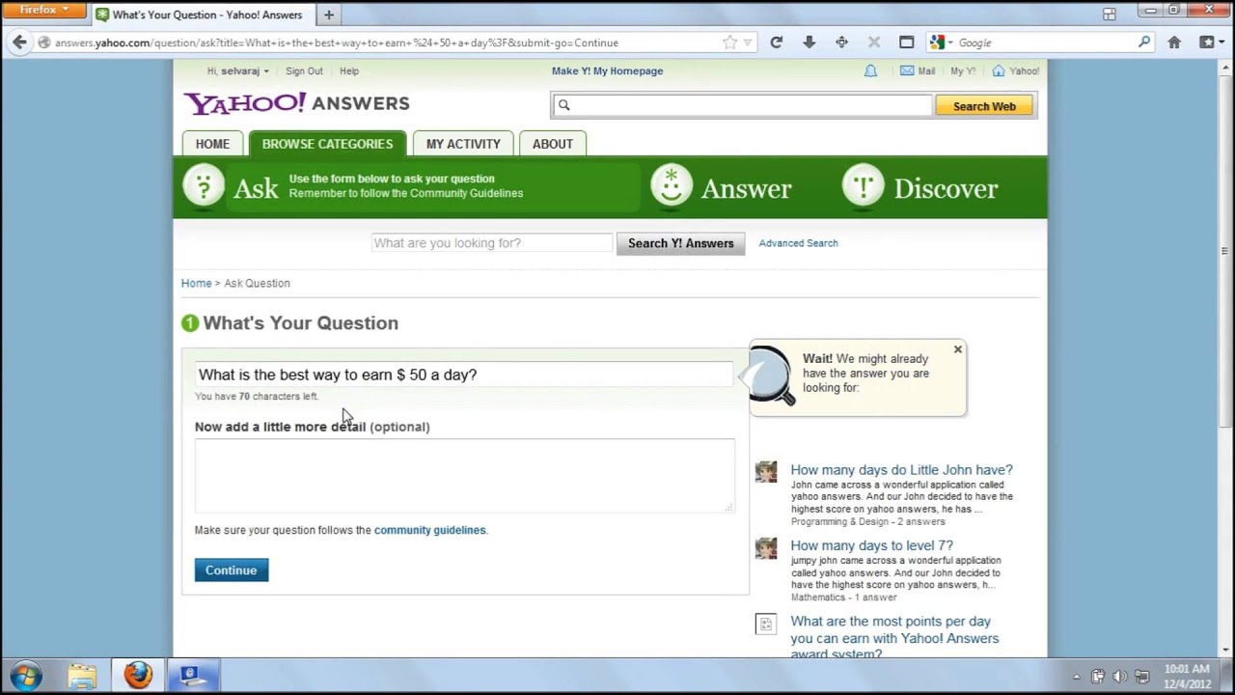Image resolution: width=1235 pixels, height=695 pixels.
Task: Open File Explorer from the taskbar
Action: click(82, 676)
